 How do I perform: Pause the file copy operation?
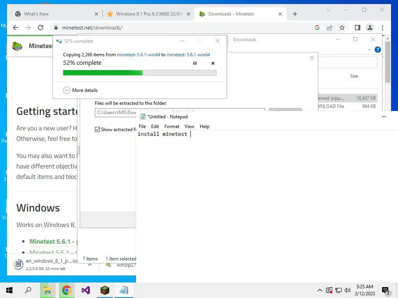(195, 63)
